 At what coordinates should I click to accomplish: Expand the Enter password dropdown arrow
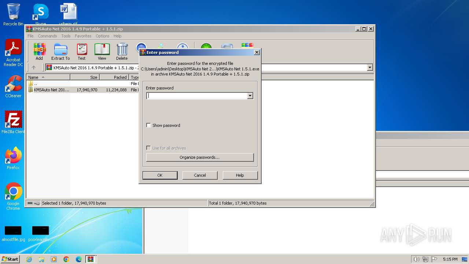click(250, 96)
